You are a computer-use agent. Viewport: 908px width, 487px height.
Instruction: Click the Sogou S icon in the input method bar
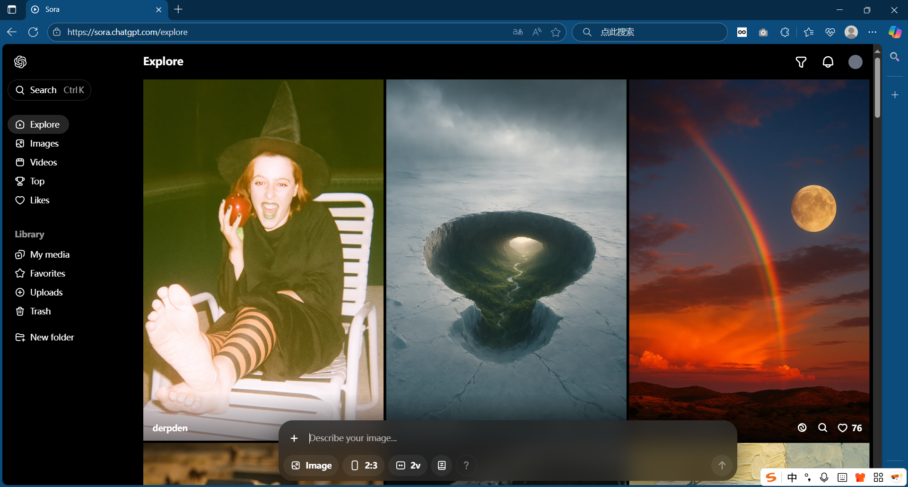point(771,477)
